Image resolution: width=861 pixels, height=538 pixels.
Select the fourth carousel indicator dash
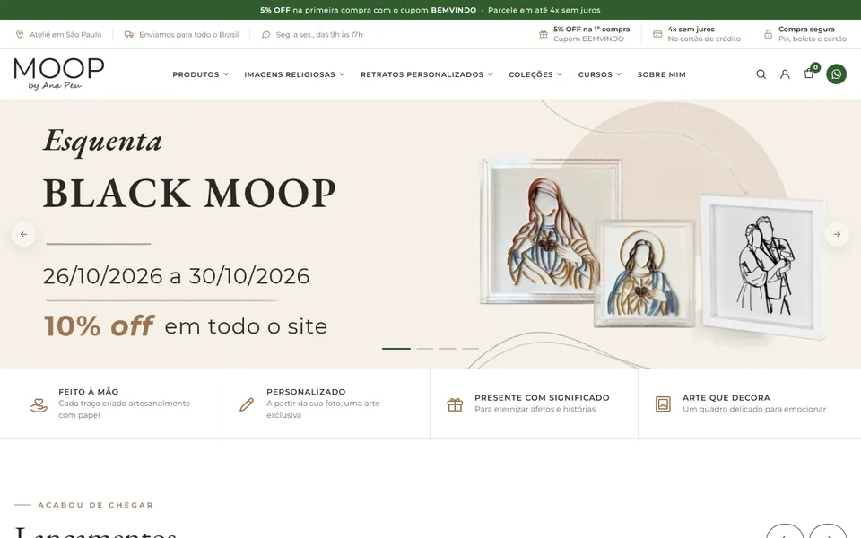pyautogui.click(x=470, y=349)
